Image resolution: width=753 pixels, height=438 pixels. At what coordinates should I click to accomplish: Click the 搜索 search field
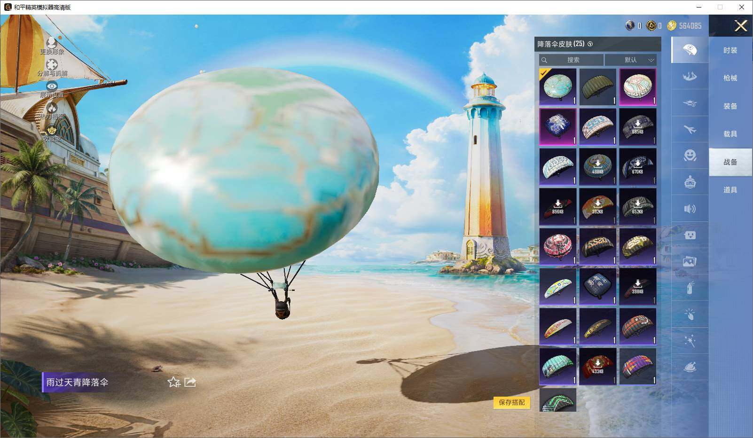click(571, 60)
